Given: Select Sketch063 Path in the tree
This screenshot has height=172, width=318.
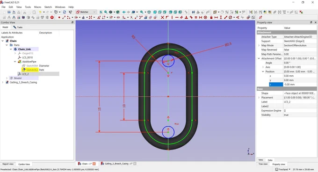Looking at the screenshot, I should coord(33,70).
